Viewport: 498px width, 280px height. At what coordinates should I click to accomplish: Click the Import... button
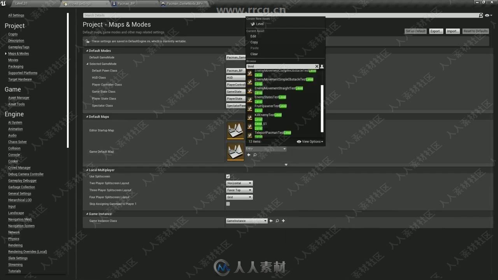[452, 31]
